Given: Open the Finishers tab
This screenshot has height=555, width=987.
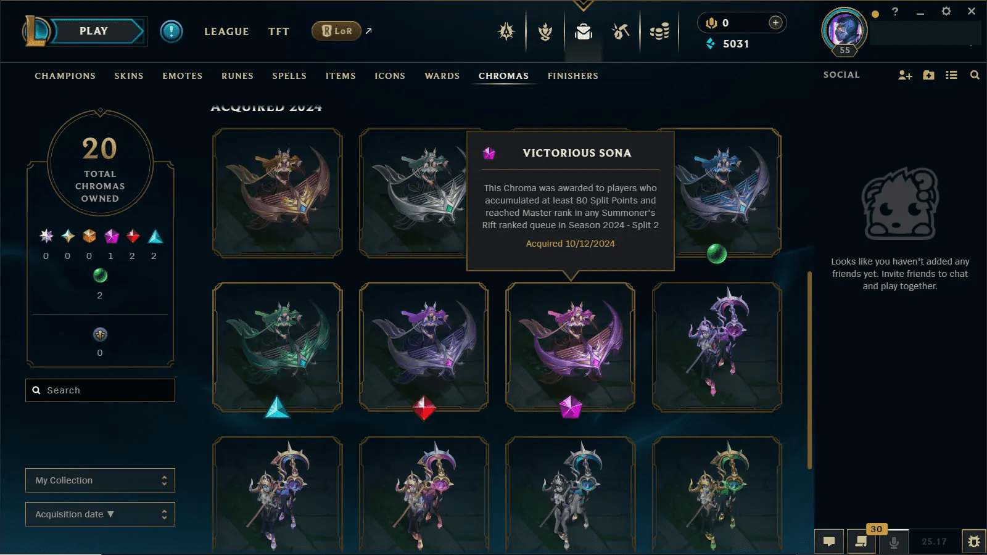Looking at the screenshot, I should [x=573, y=76].
